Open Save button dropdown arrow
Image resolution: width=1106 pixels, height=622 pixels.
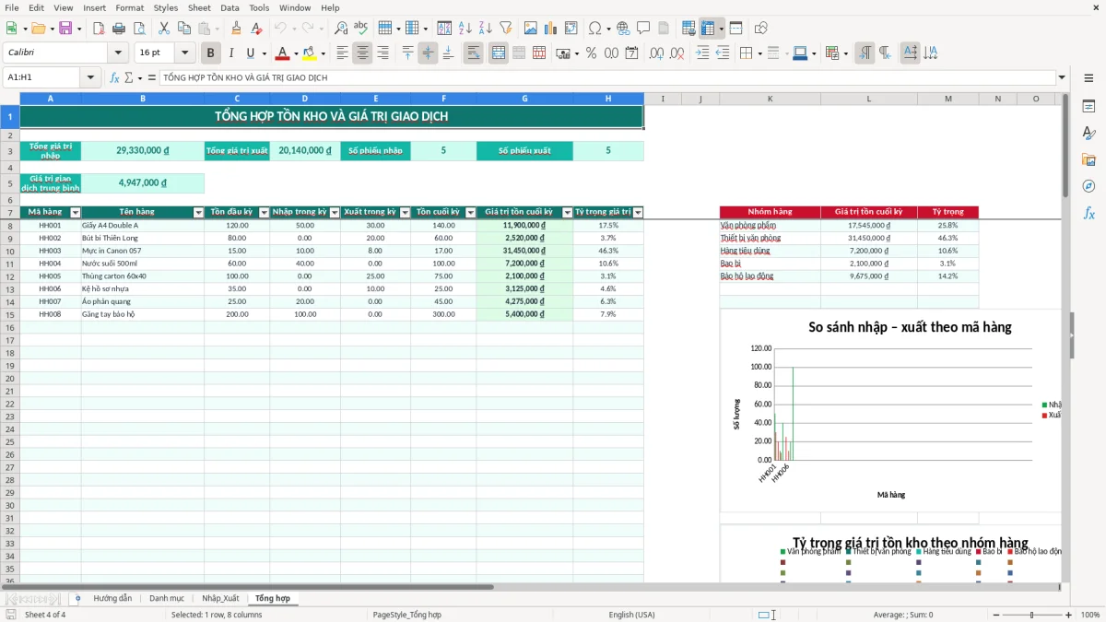point(78,29)
